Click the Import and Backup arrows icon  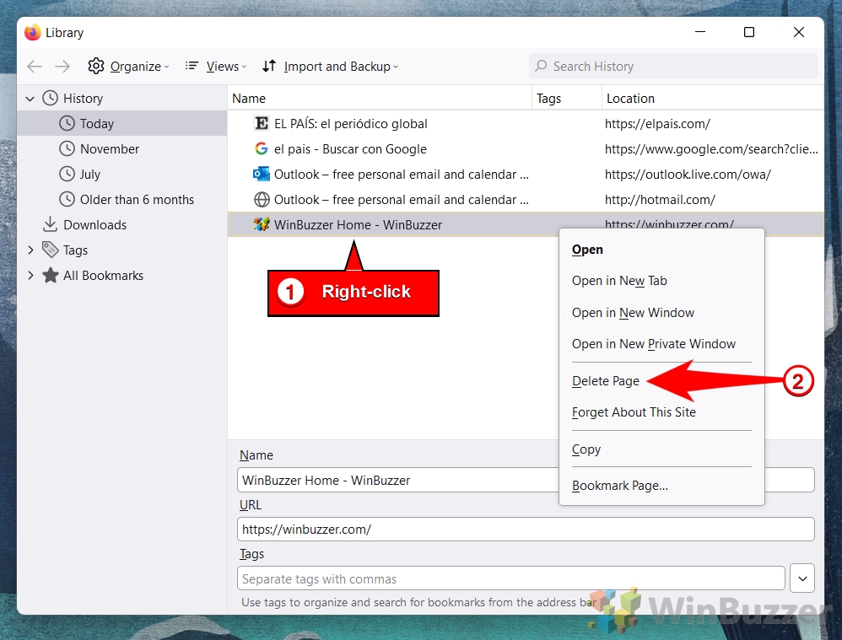[269, 66]
